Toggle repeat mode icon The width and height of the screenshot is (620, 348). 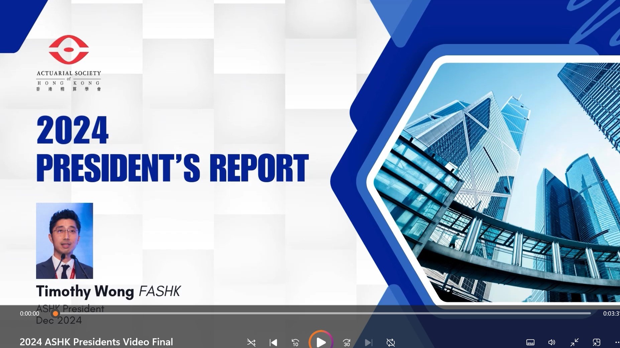[x=391, y=342]
